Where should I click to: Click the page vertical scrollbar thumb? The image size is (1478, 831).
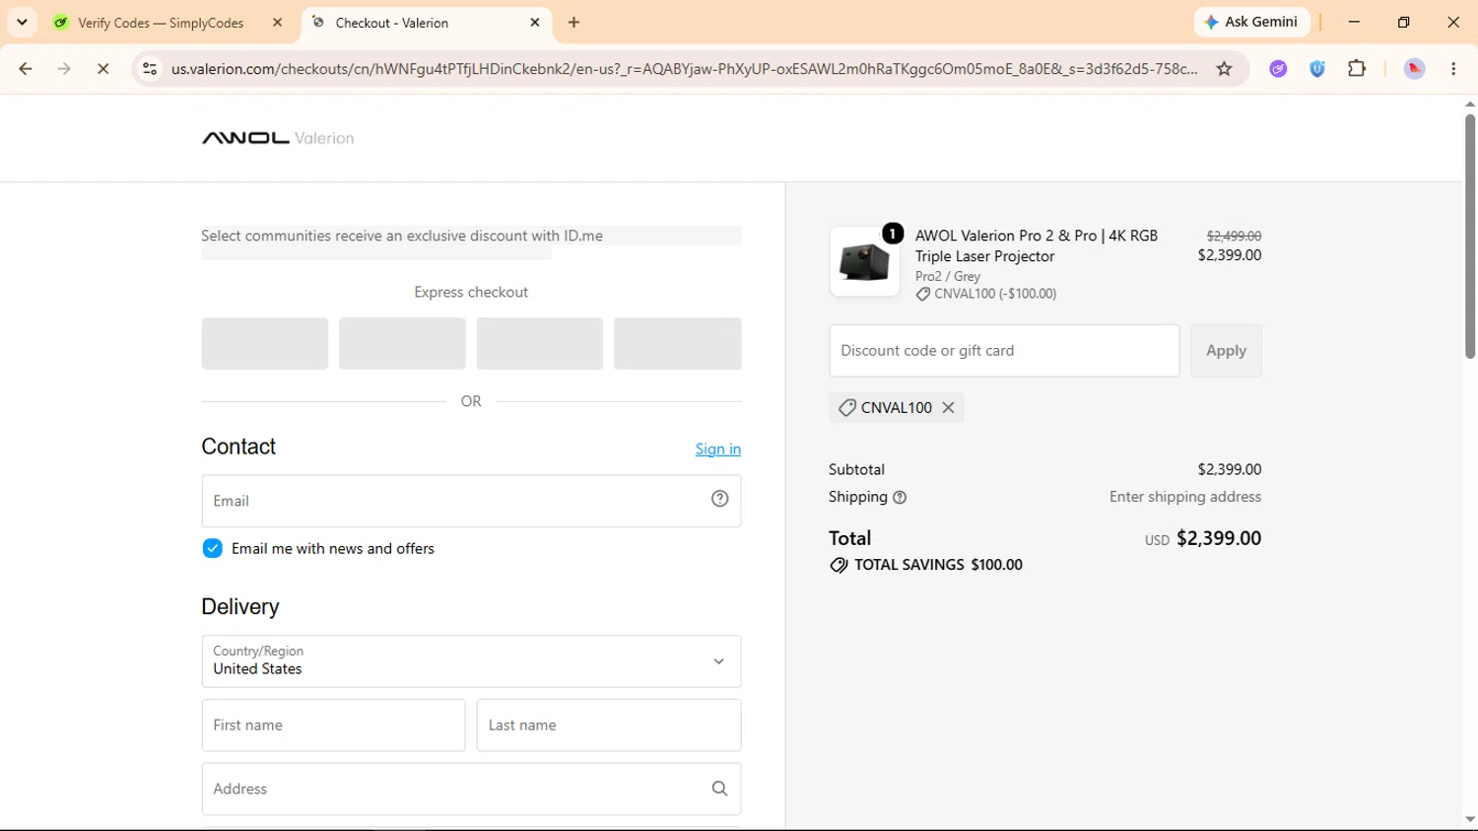[x=1469, y=237]
